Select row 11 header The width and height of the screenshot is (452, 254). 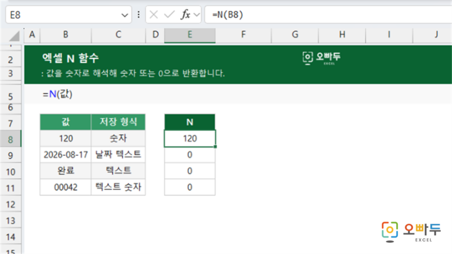click(11, 188)
